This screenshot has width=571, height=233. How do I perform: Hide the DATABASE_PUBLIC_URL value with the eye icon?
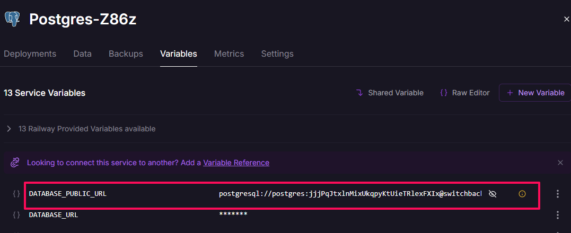coord(492,194)
